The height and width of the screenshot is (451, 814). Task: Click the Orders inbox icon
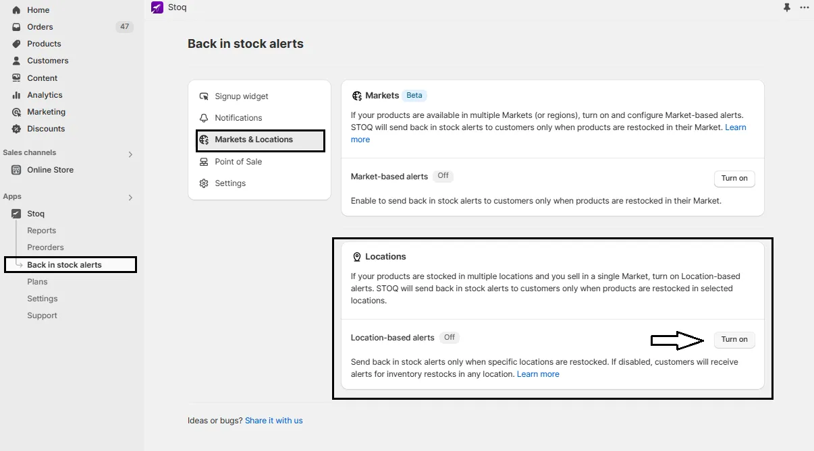[x=16, y=27]
